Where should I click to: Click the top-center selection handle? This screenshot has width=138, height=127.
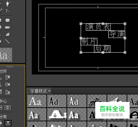(x=103, y=24)
